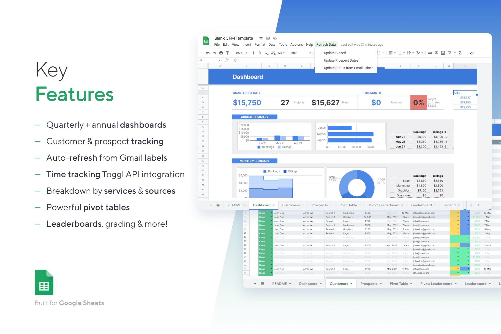501x334 pixels.
Task: Click the filter funnel icon
Action: coord(450,53)
